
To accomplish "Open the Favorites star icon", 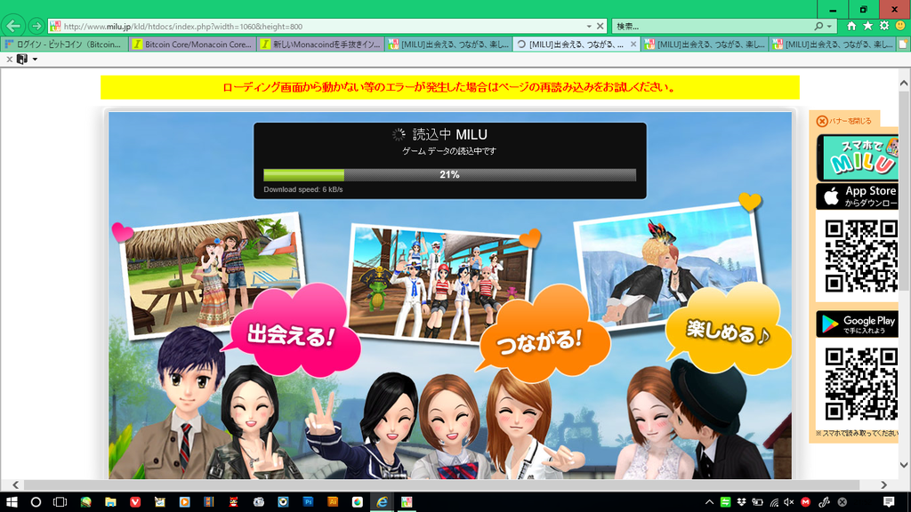I will [867, 26].
